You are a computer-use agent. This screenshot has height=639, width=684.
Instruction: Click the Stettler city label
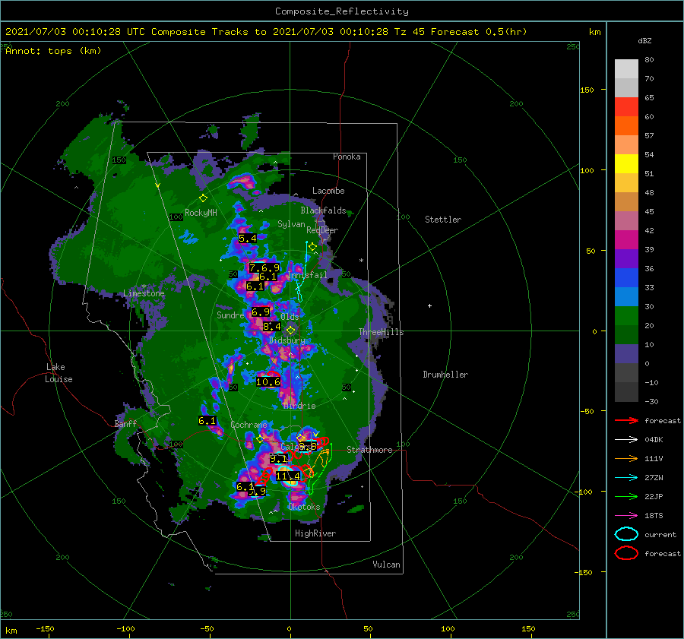coord(443,220)
